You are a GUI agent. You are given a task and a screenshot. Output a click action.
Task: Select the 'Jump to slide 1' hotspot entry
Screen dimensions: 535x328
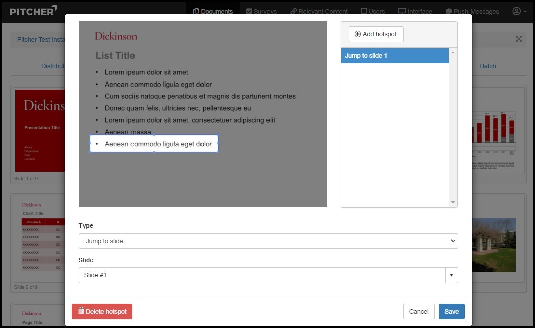pyautogui.click(x=394, y=56)
